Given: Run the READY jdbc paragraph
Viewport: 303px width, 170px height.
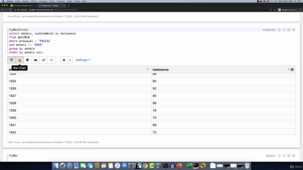Looking at the screenshot, I should coord(279,156).
